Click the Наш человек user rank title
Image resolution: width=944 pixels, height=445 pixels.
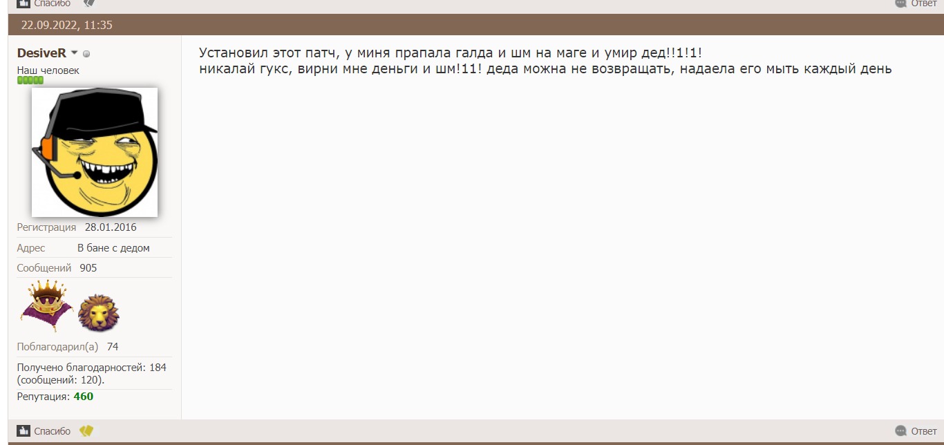(48, 70)
